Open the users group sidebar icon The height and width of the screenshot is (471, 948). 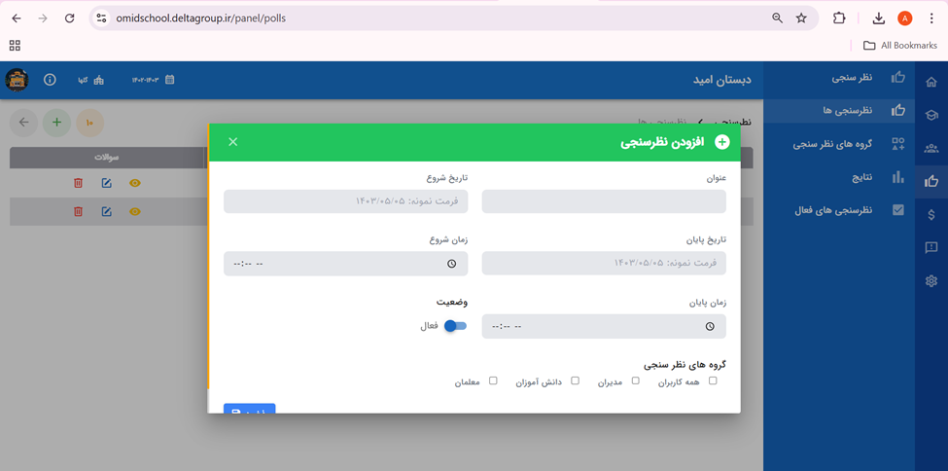[931, 148]
